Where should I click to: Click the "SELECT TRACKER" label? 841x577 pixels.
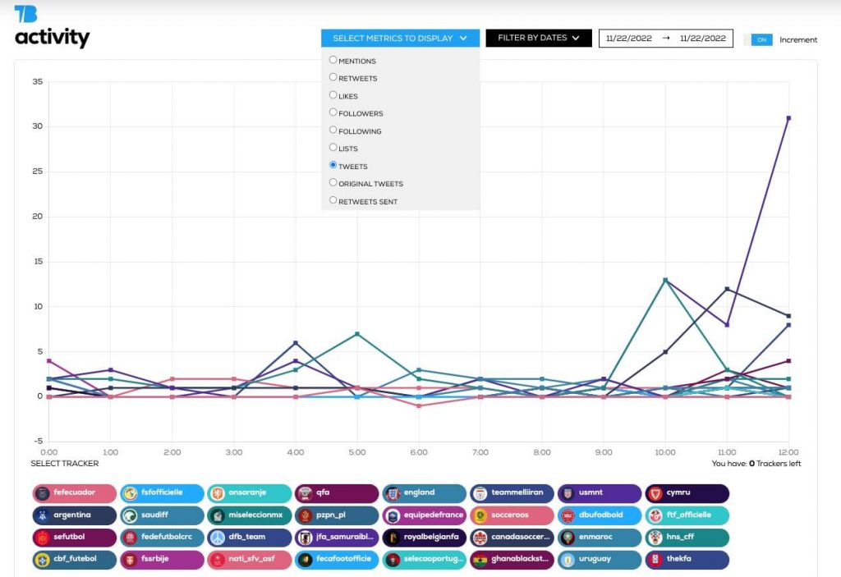[65, 463]
